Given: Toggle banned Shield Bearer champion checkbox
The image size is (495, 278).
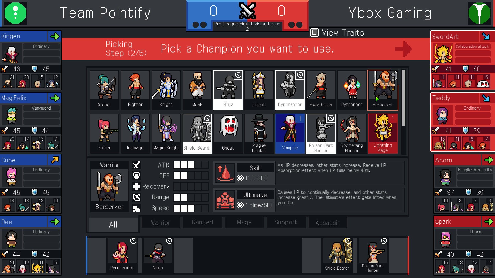Looking at the screenshot, I should tap(208, 118).
